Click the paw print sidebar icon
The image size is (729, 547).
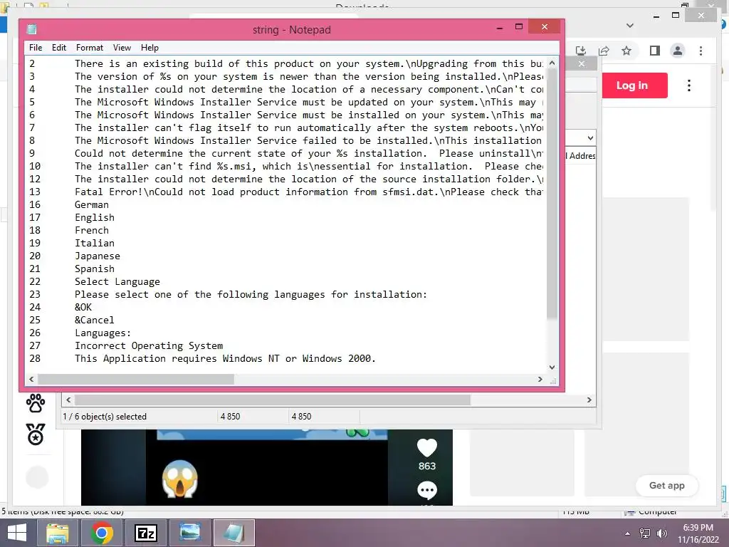pos(36,403)
